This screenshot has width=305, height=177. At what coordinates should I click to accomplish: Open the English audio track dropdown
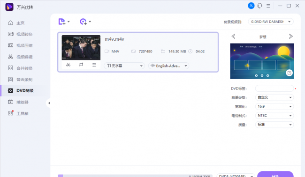point(168,66)
